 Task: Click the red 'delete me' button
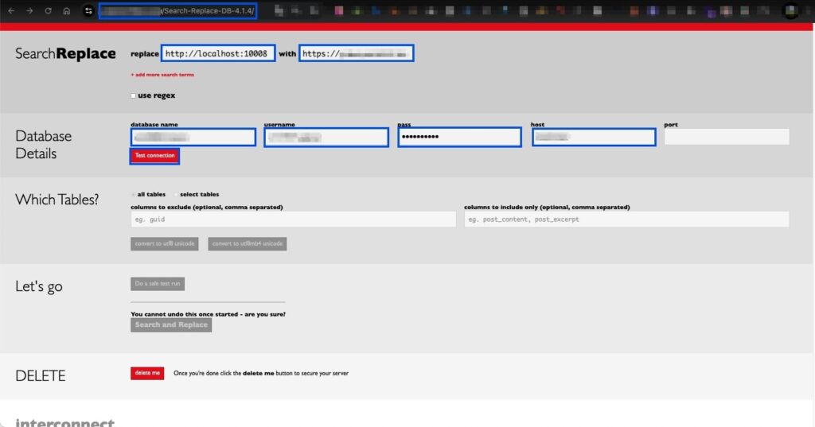pos(147,373)
